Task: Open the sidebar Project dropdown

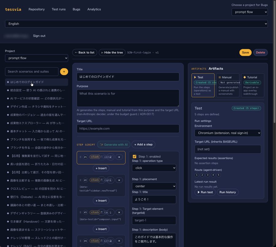Action: tap(36, 58)
